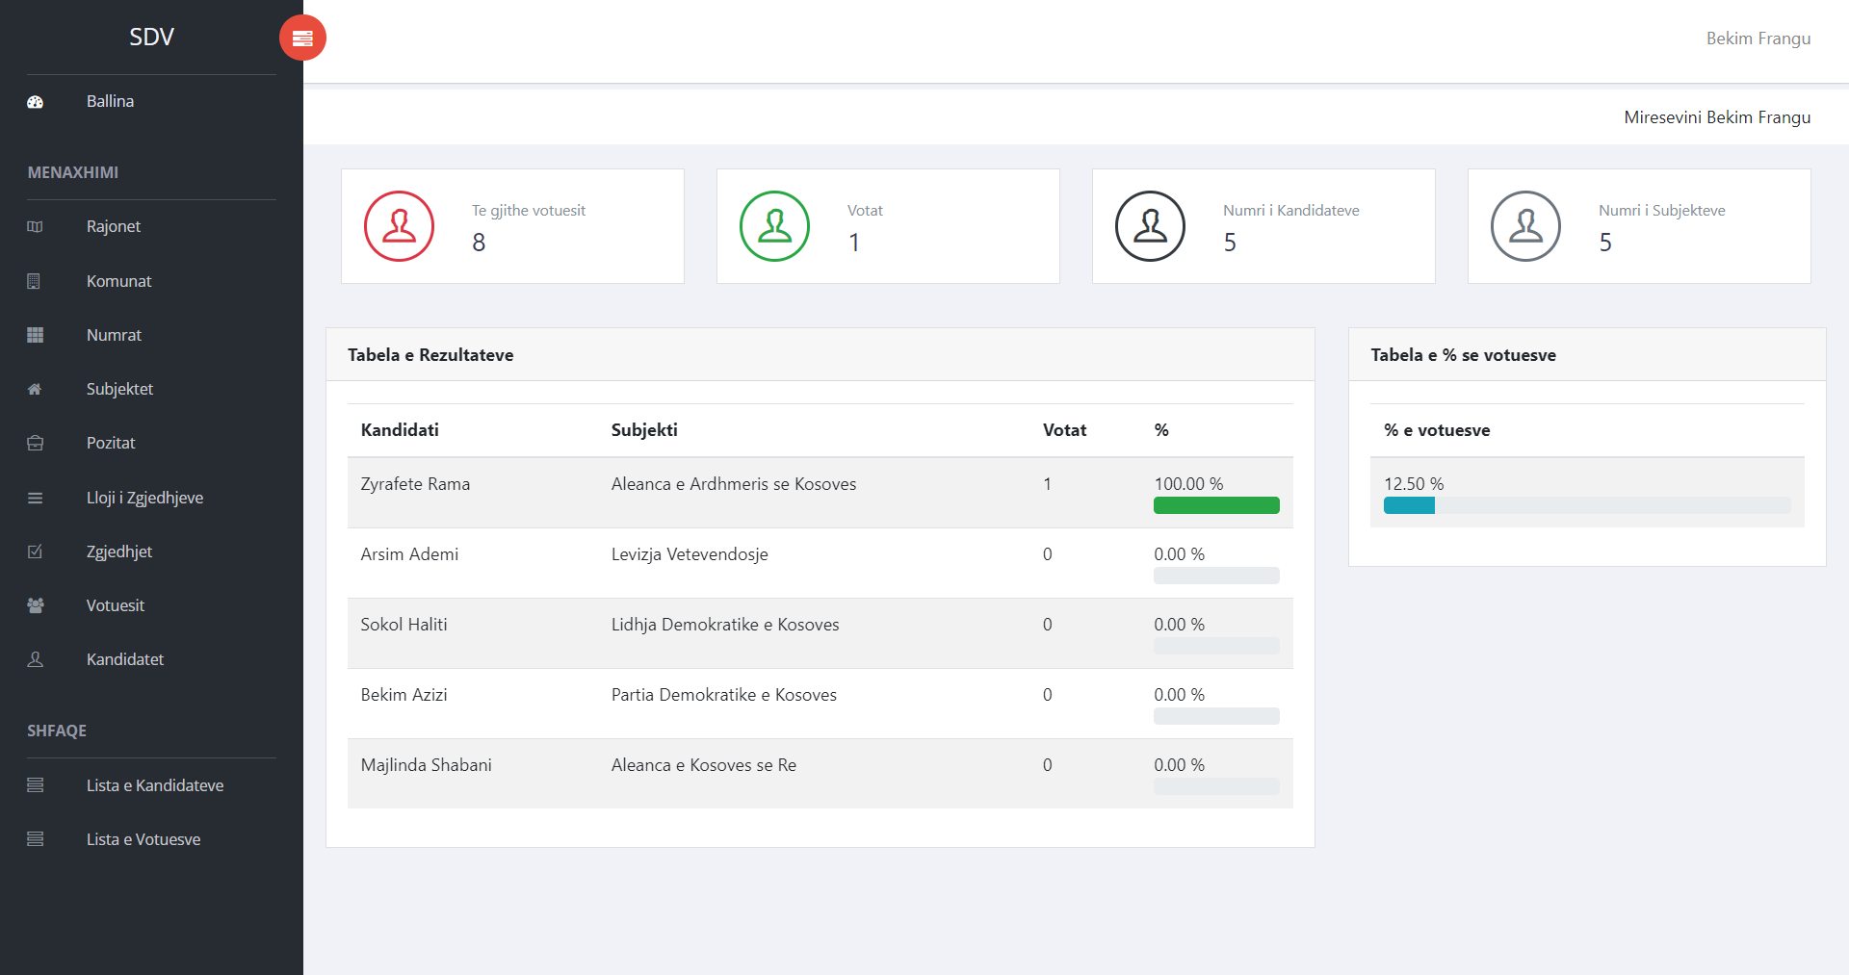Open the Lista e Votuesve page
Viewport: 1849px width, 975px height.
[x=143, y=839]
